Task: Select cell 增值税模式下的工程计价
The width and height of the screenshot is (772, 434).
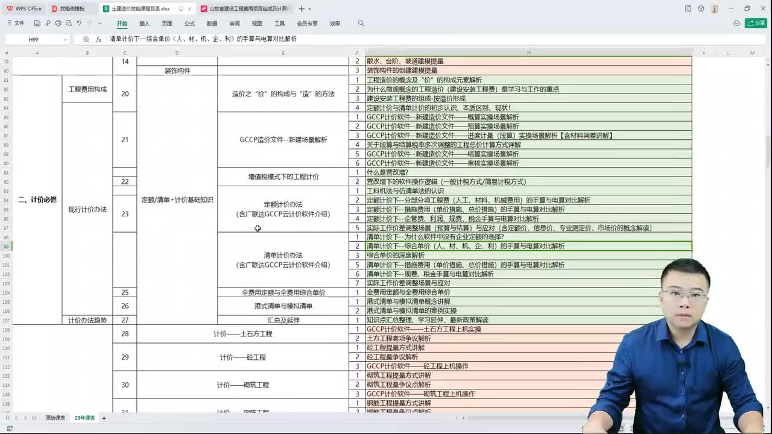Action: coord(283,177)
